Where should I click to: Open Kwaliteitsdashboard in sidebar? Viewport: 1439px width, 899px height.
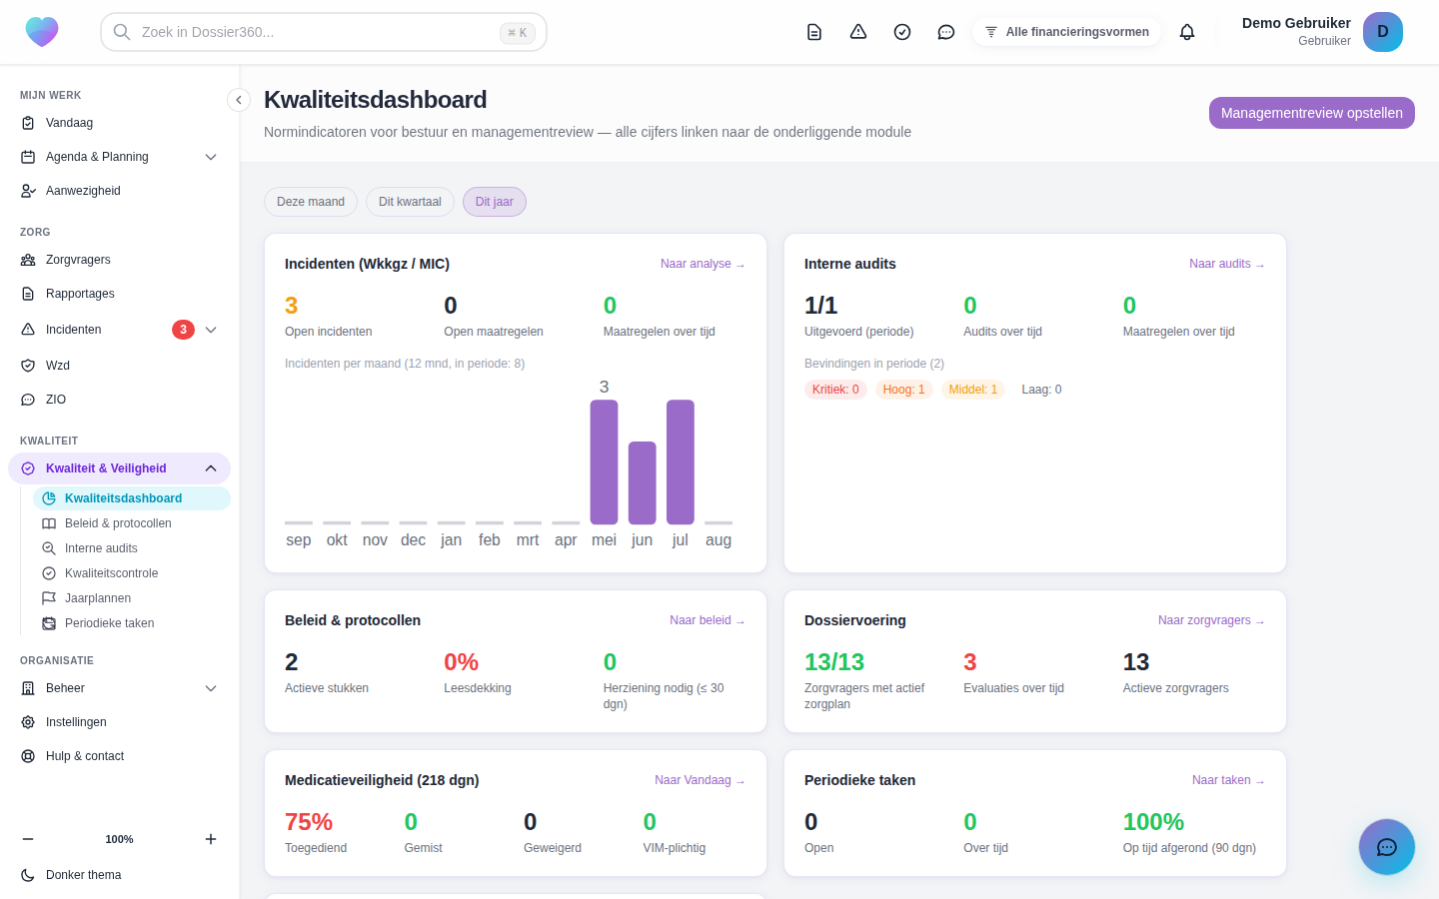(x=132, y=498)
